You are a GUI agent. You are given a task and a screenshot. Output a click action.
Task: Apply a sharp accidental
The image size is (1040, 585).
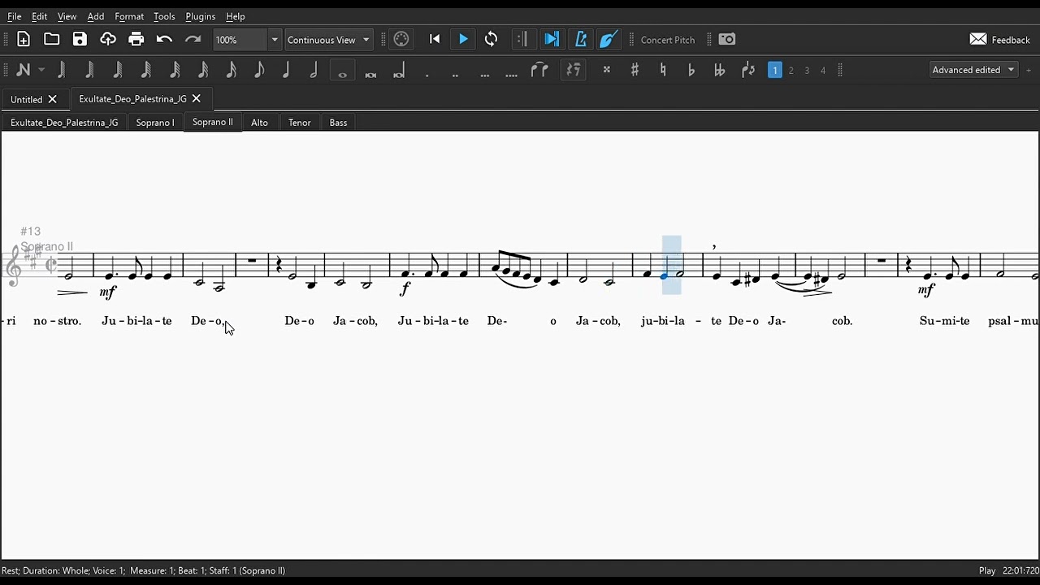635,70
